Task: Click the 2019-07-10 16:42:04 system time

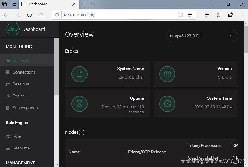Action: tap(213, 107)
